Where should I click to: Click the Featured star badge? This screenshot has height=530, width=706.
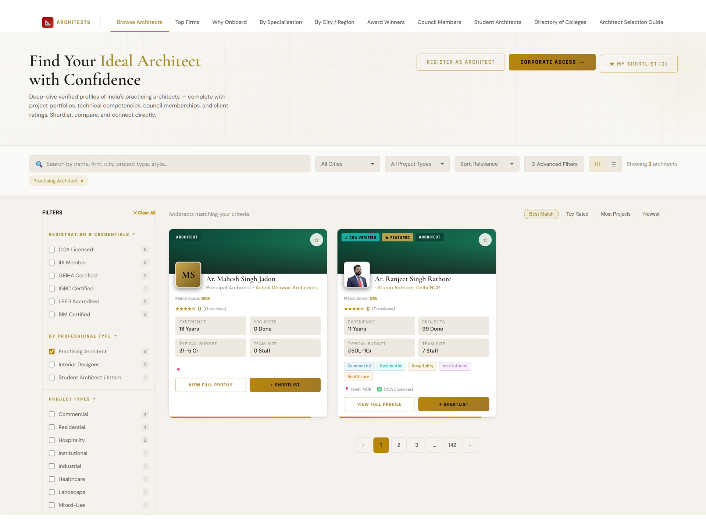point(397,237)
